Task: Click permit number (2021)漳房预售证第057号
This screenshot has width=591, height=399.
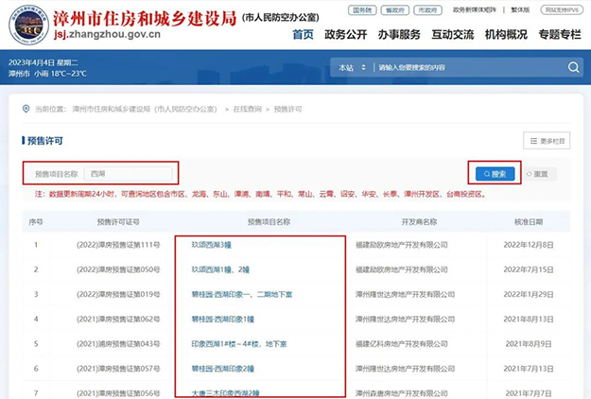Action: click(118, 369)
